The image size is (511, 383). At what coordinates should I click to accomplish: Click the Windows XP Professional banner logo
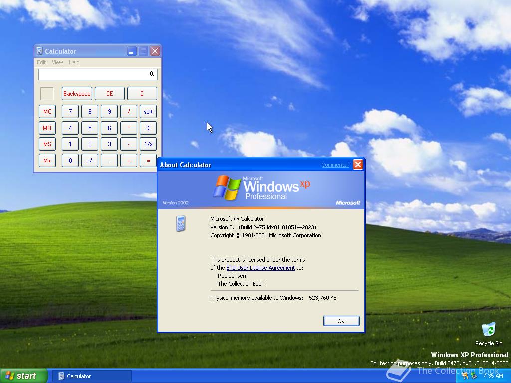point(261,188)
